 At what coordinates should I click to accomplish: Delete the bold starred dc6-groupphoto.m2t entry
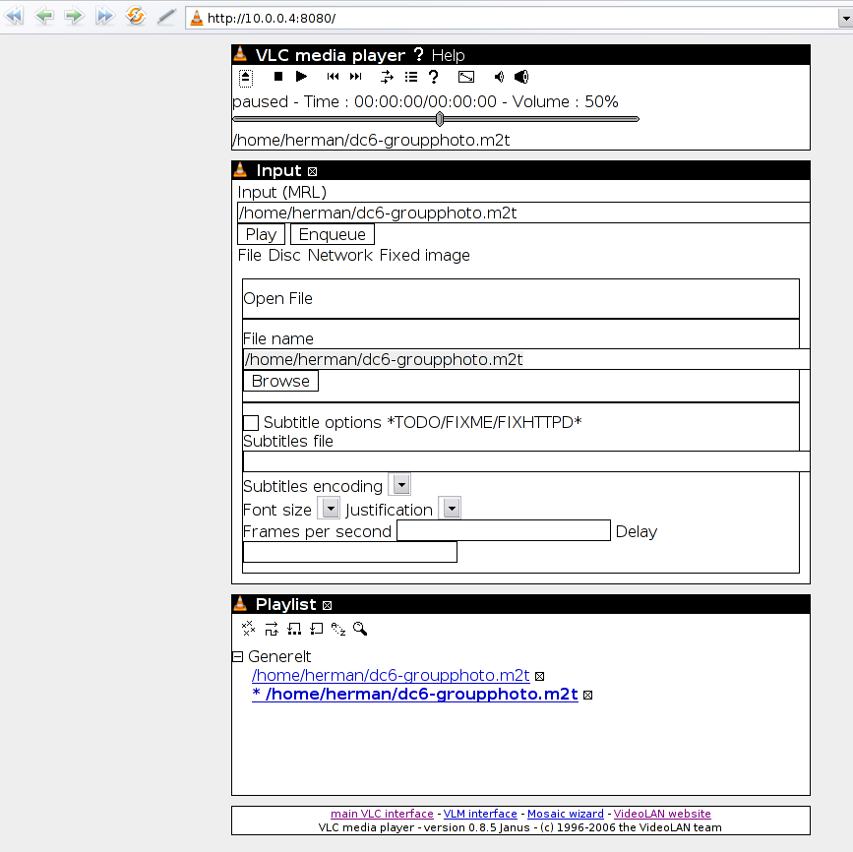coord(588,695)
